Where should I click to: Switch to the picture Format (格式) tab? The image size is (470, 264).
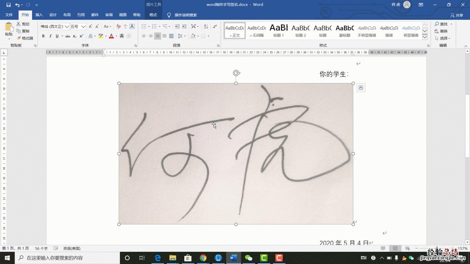pos(153,15)
